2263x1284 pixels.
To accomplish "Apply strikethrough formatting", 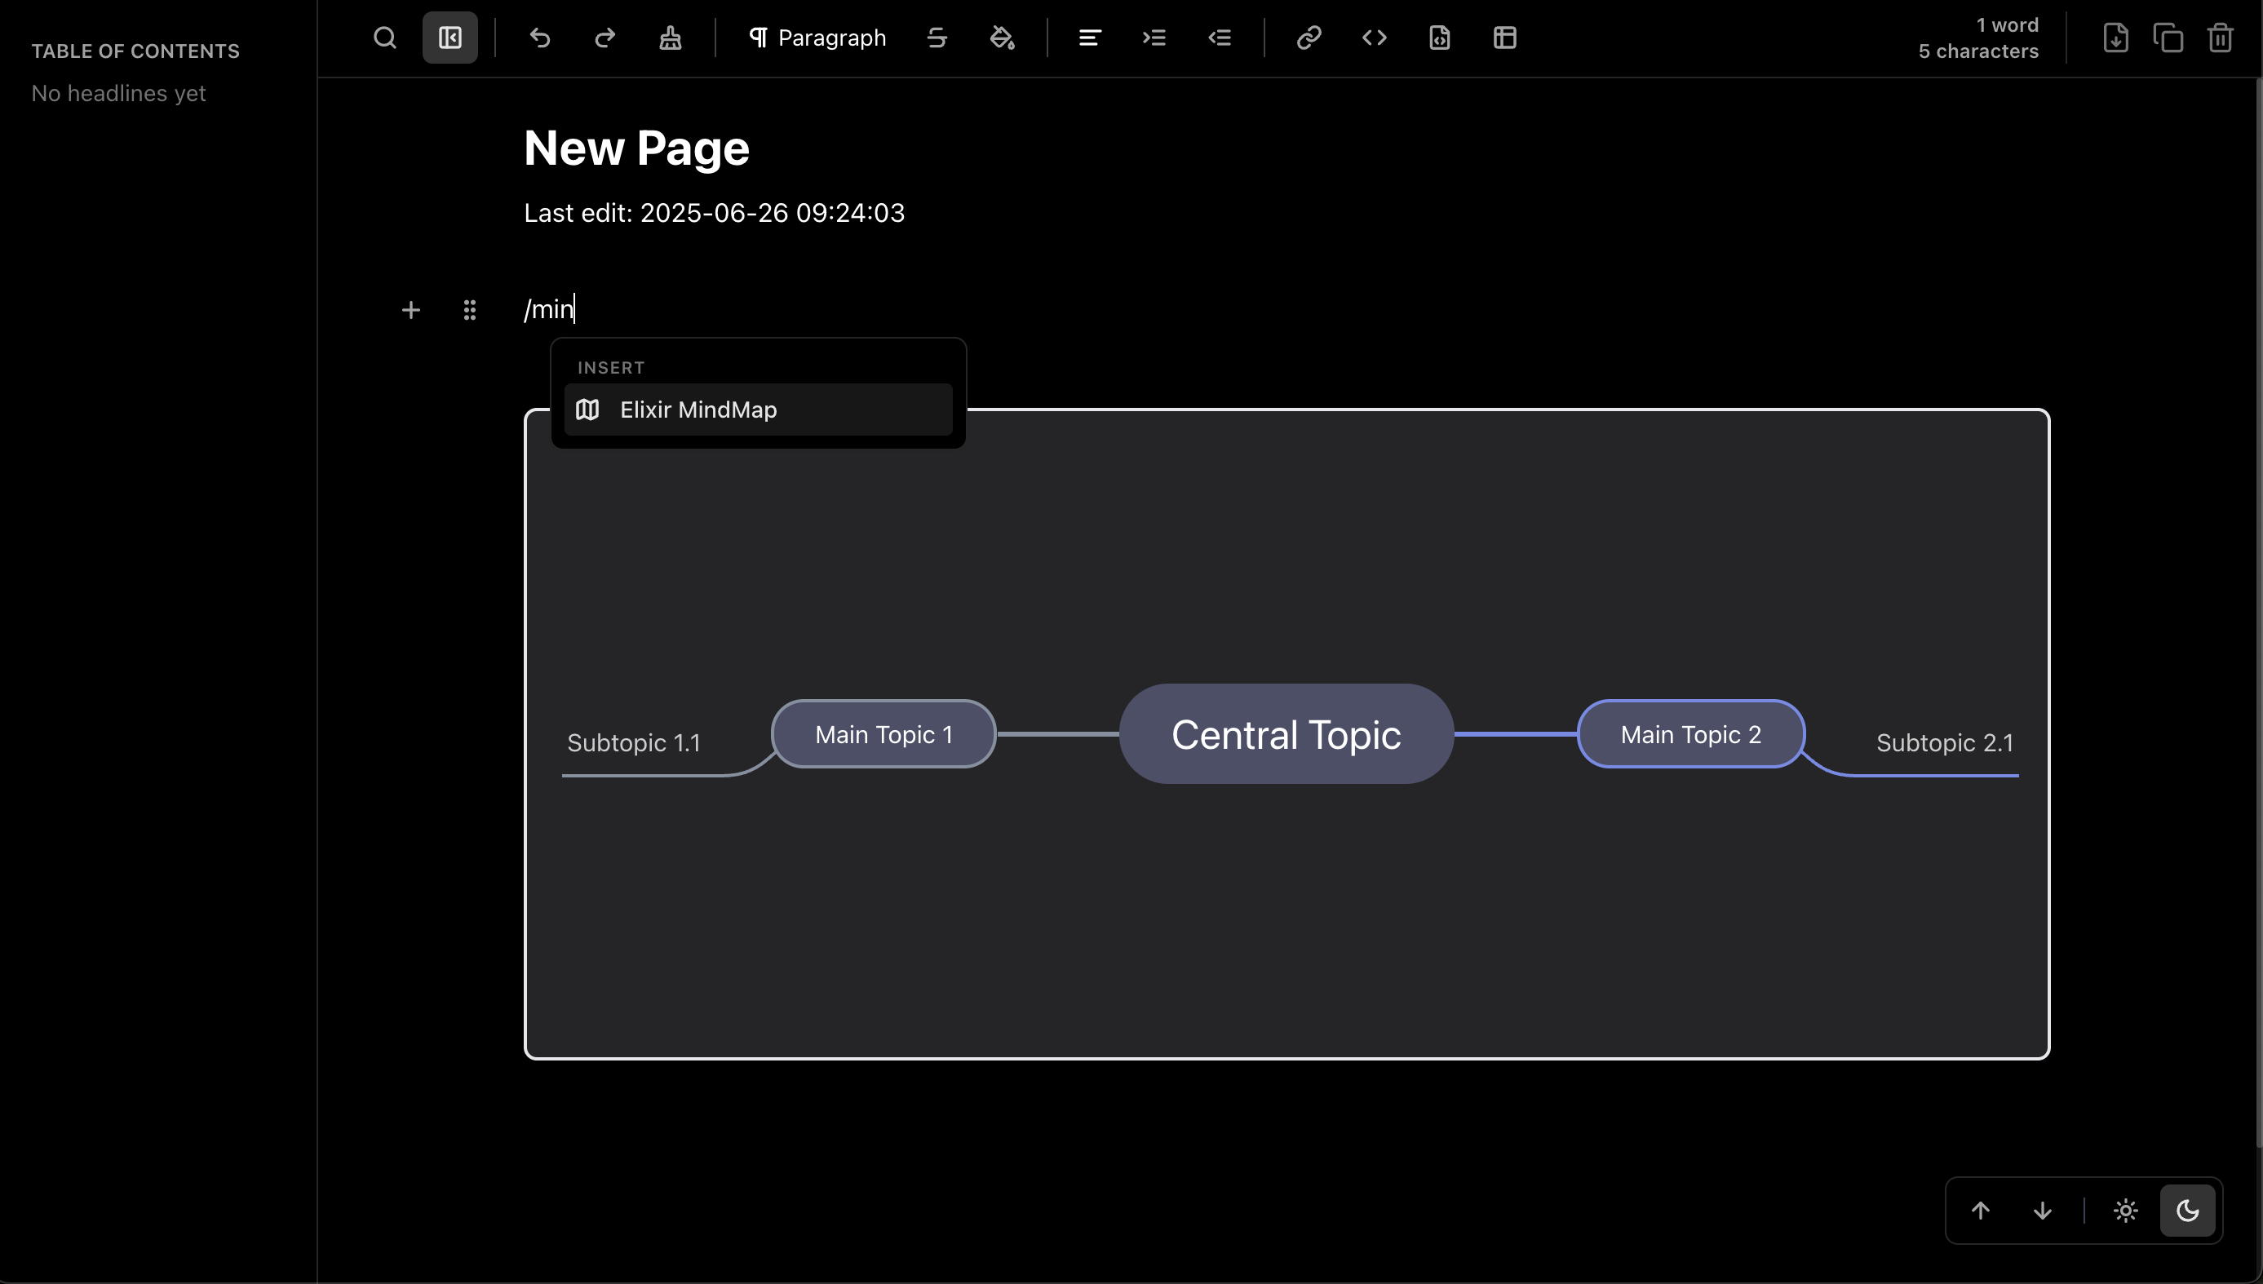I will pos(937,38).
